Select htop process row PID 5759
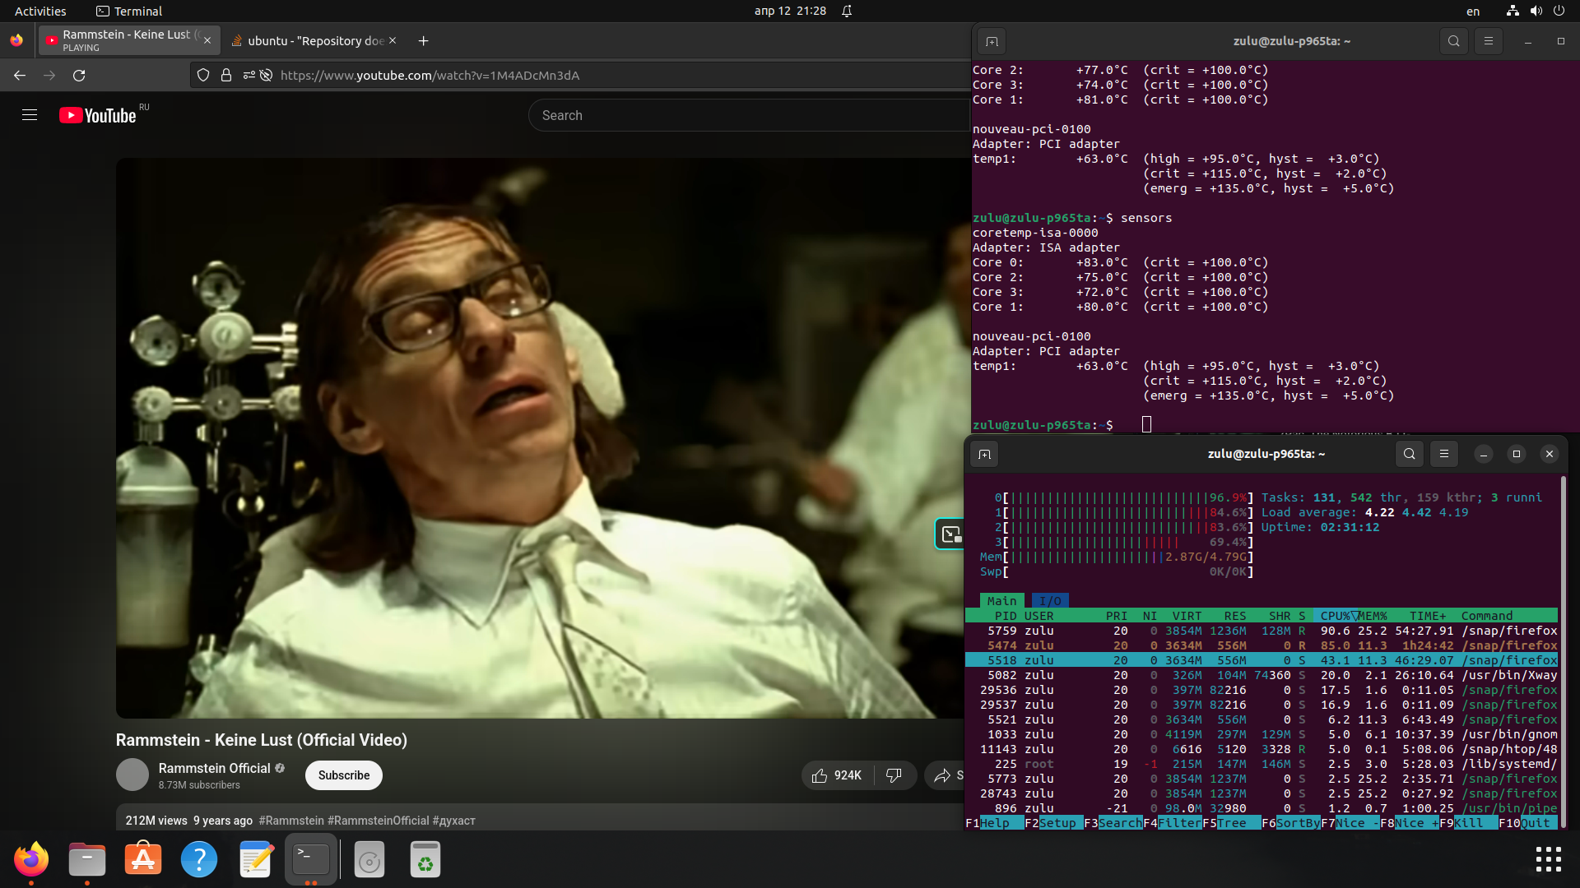The height and width of the screenshot is (888, 1580). click(x=1261, y=631)
